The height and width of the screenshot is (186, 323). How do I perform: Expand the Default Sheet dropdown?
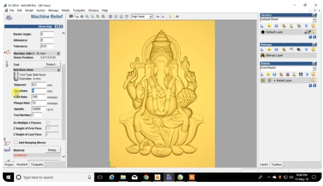314,20
